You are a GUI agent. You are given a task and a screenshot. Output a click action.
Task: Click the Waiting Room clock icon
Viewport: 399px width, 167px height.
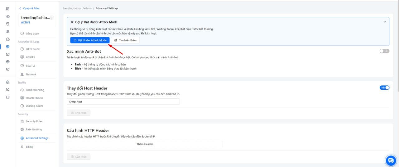22,106
